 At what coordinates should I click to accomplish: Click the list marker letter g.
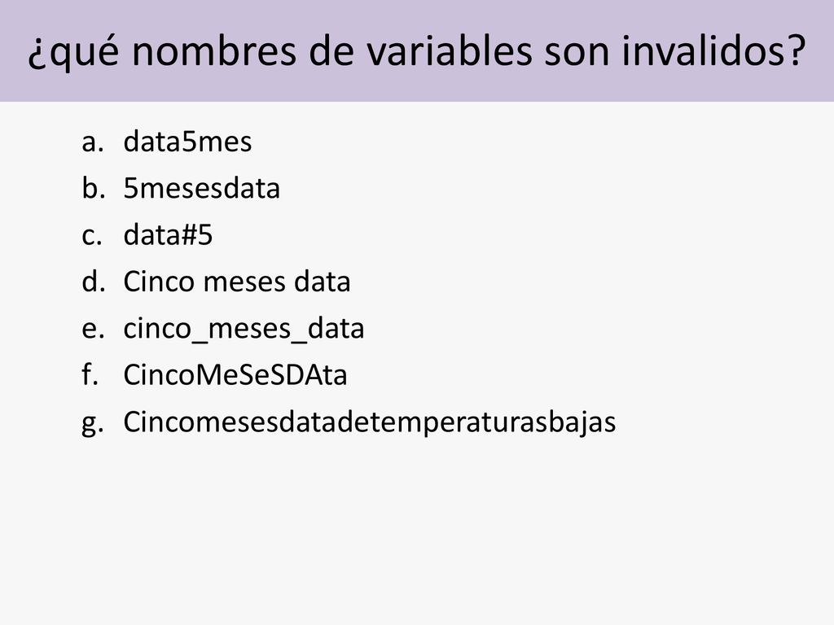pos(93,425)
